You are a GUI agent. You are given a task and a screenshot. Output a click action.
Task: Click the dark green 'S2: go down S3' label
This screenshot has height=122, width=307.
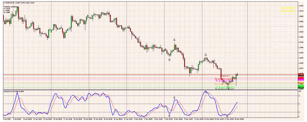click(225, 89)
